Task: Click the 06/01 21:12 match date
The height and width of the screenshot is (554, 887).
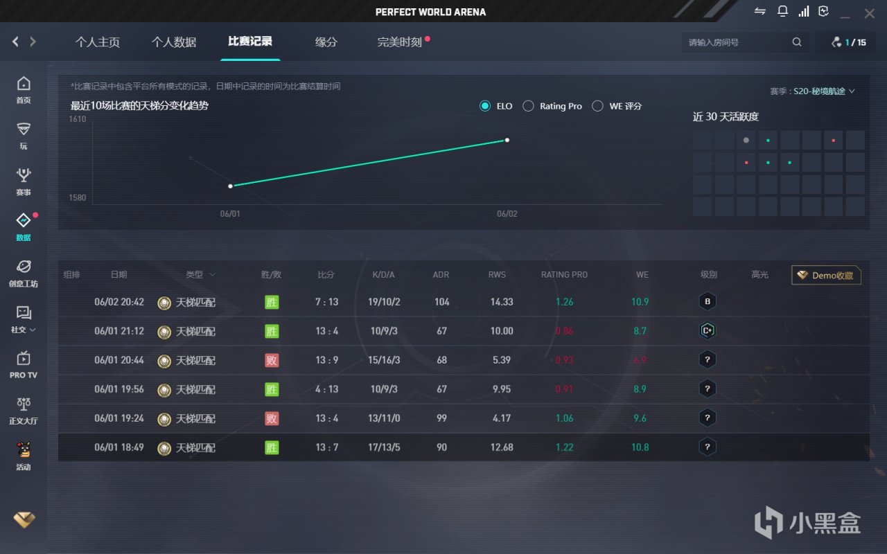Action: 119,331
